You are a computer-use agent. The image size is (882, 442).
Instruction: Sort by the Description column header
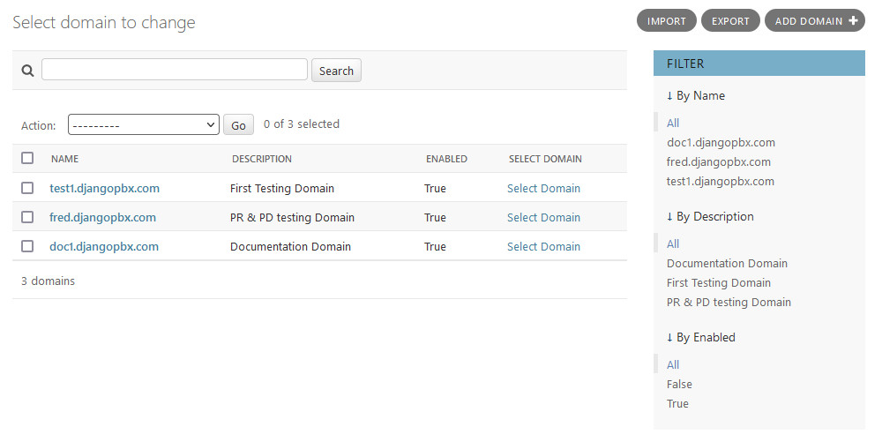point(261,159)
